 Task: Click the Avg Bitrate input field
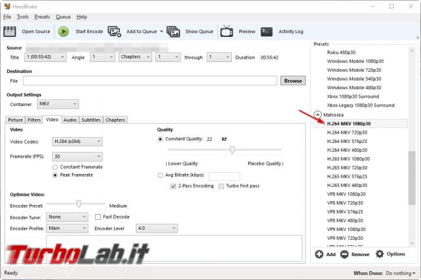click(224, 177)
